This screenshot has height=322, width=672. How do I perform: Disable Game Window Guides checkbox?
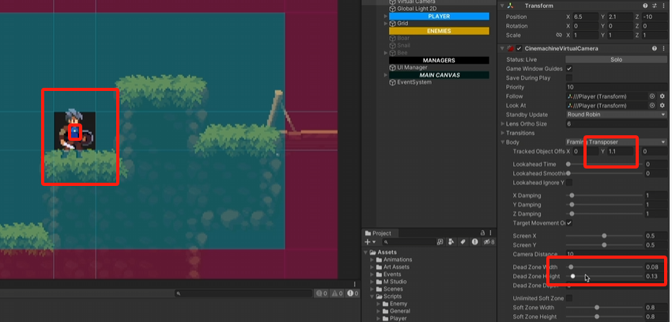[569, 69]
